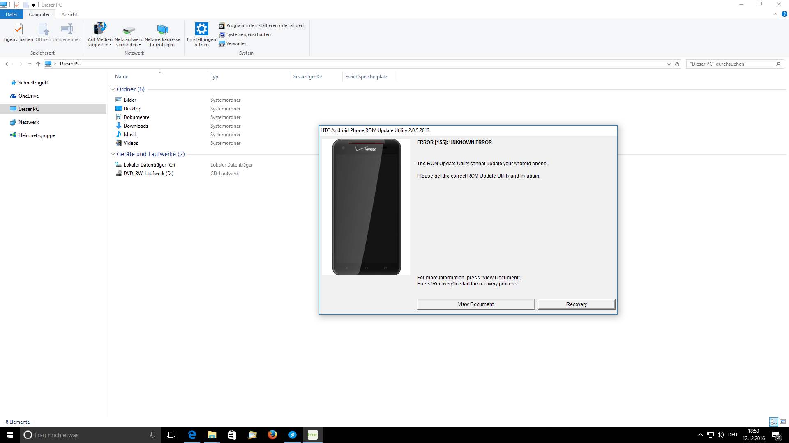Image resolution: width=789 pixels, height=443 pixels.
Task: Click Netzwerkadresse hinzufügen icon
Action: (x=162, y=30)
